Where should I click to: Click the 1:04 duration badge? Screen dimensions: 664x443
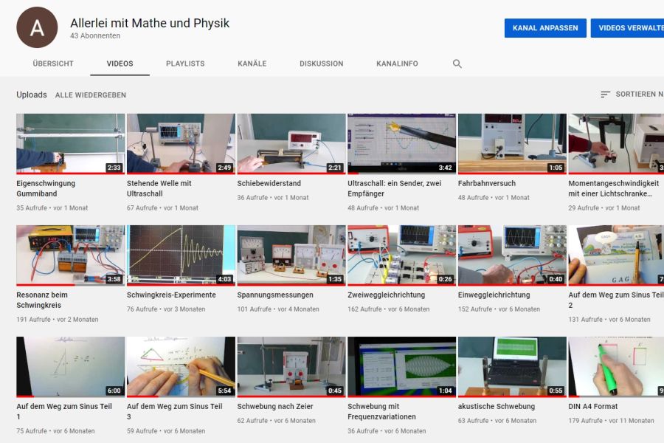[445, 391]
